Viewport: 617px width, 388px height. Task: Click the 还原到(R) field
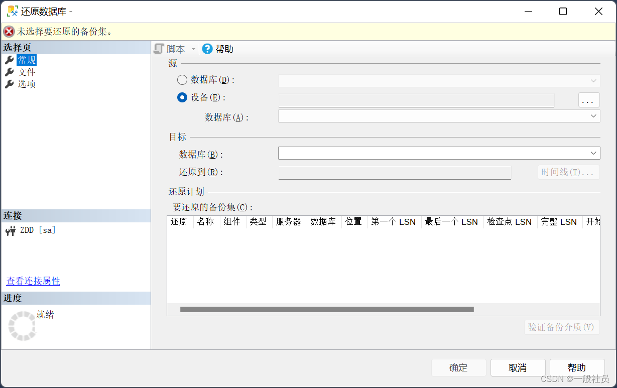point(395,173)
